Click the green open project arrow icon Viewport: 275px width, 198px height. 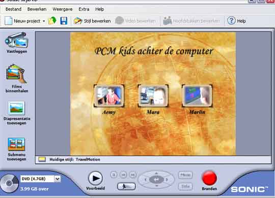click(52, 21)
